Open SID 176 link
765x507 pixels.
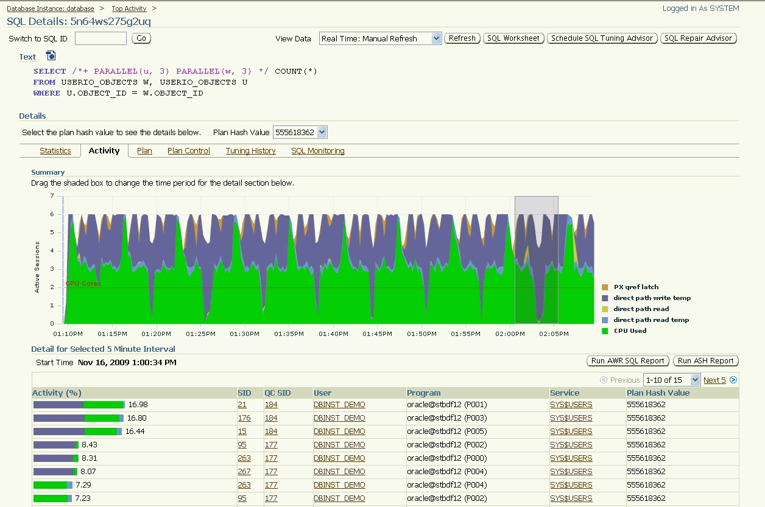point(244,418)
